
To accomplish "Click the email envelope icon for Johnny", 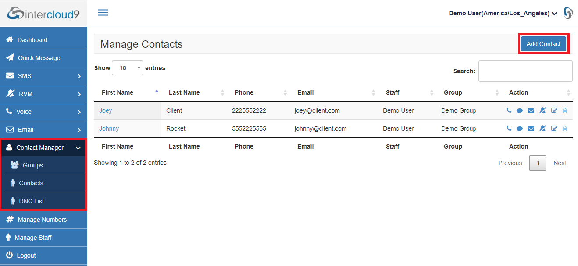I will click(x=531, y=128).
